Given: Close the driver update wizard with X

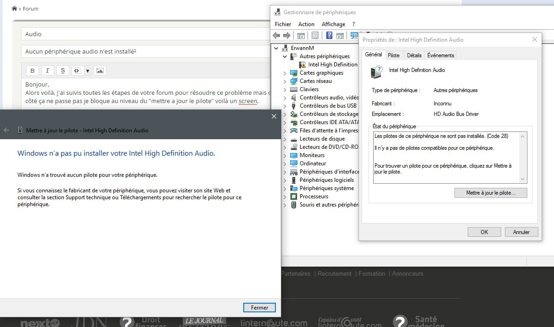Looking at the screenshot, I should pos(274,116).
